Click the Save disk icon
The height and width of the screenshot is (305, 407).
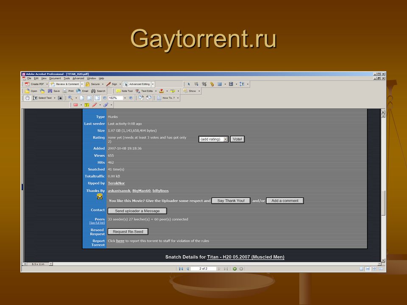50,91
